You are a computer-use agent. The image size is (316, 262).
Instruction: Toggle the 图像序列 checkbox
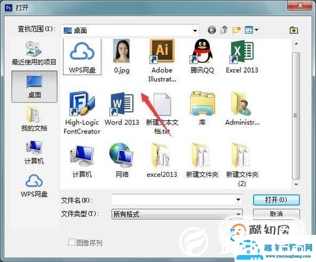(x=72, y=242)
